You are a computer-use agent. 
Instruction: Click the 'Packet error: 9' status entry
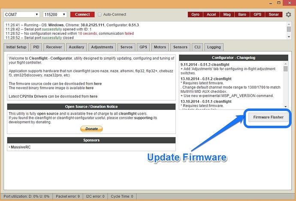pyautogui.click(x=68, y=196)
